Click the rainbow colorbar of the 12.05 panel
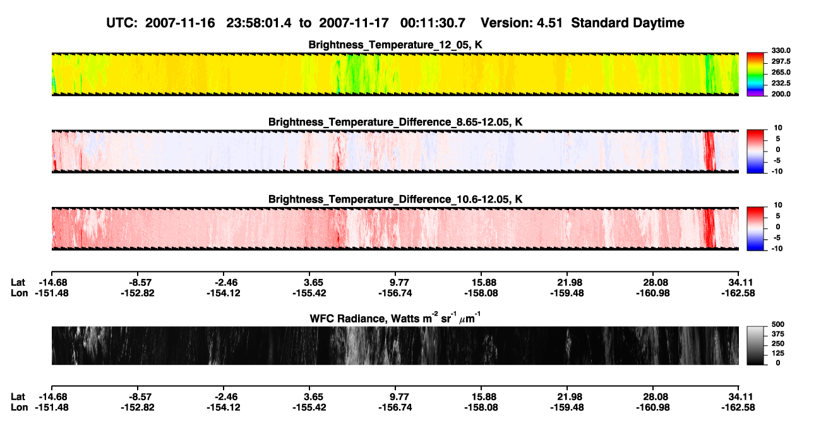This screenshot has width=821, height=421. tap(756, 74)
